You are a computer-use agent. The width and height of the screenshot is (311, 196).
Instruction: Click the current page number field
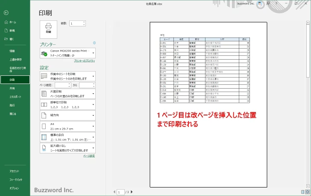click(x=120, y=192)
